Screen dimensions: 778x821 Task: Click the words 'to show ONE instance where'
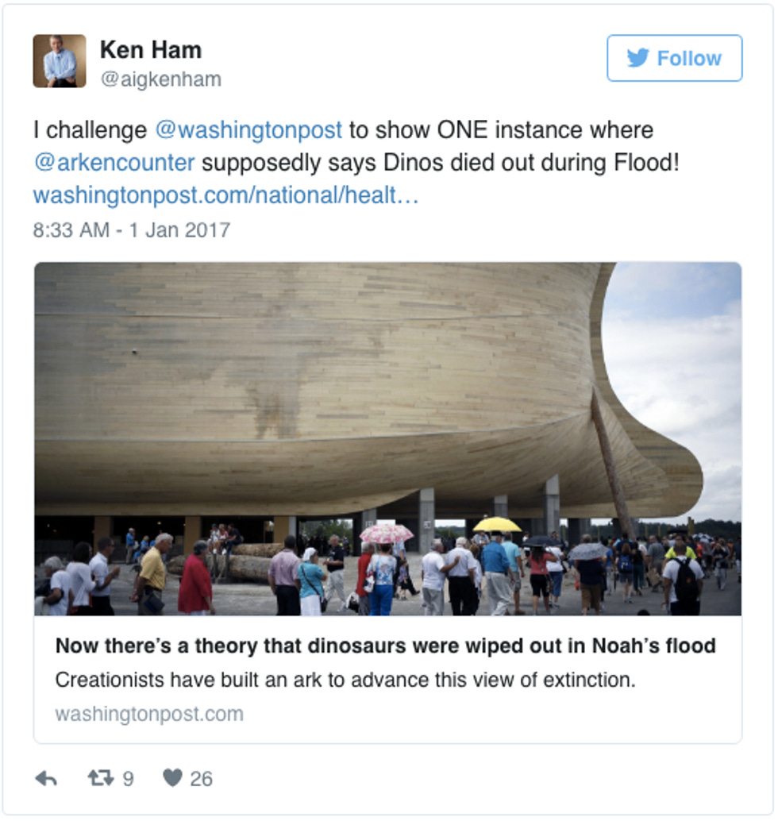[x=501, y=130]
